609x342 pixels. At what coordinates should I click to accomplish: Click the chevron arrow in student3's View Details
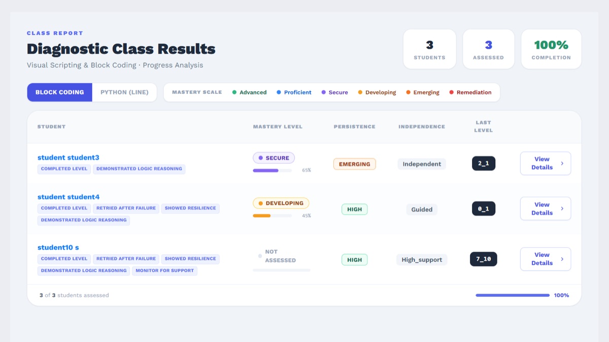coord(562,163)
